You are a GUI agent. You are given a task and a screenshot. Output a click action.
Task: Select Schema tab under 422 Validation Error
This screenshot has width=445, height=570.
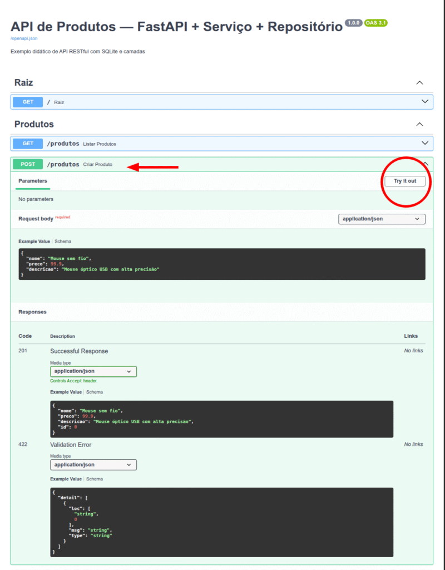(x=94, y=479)
